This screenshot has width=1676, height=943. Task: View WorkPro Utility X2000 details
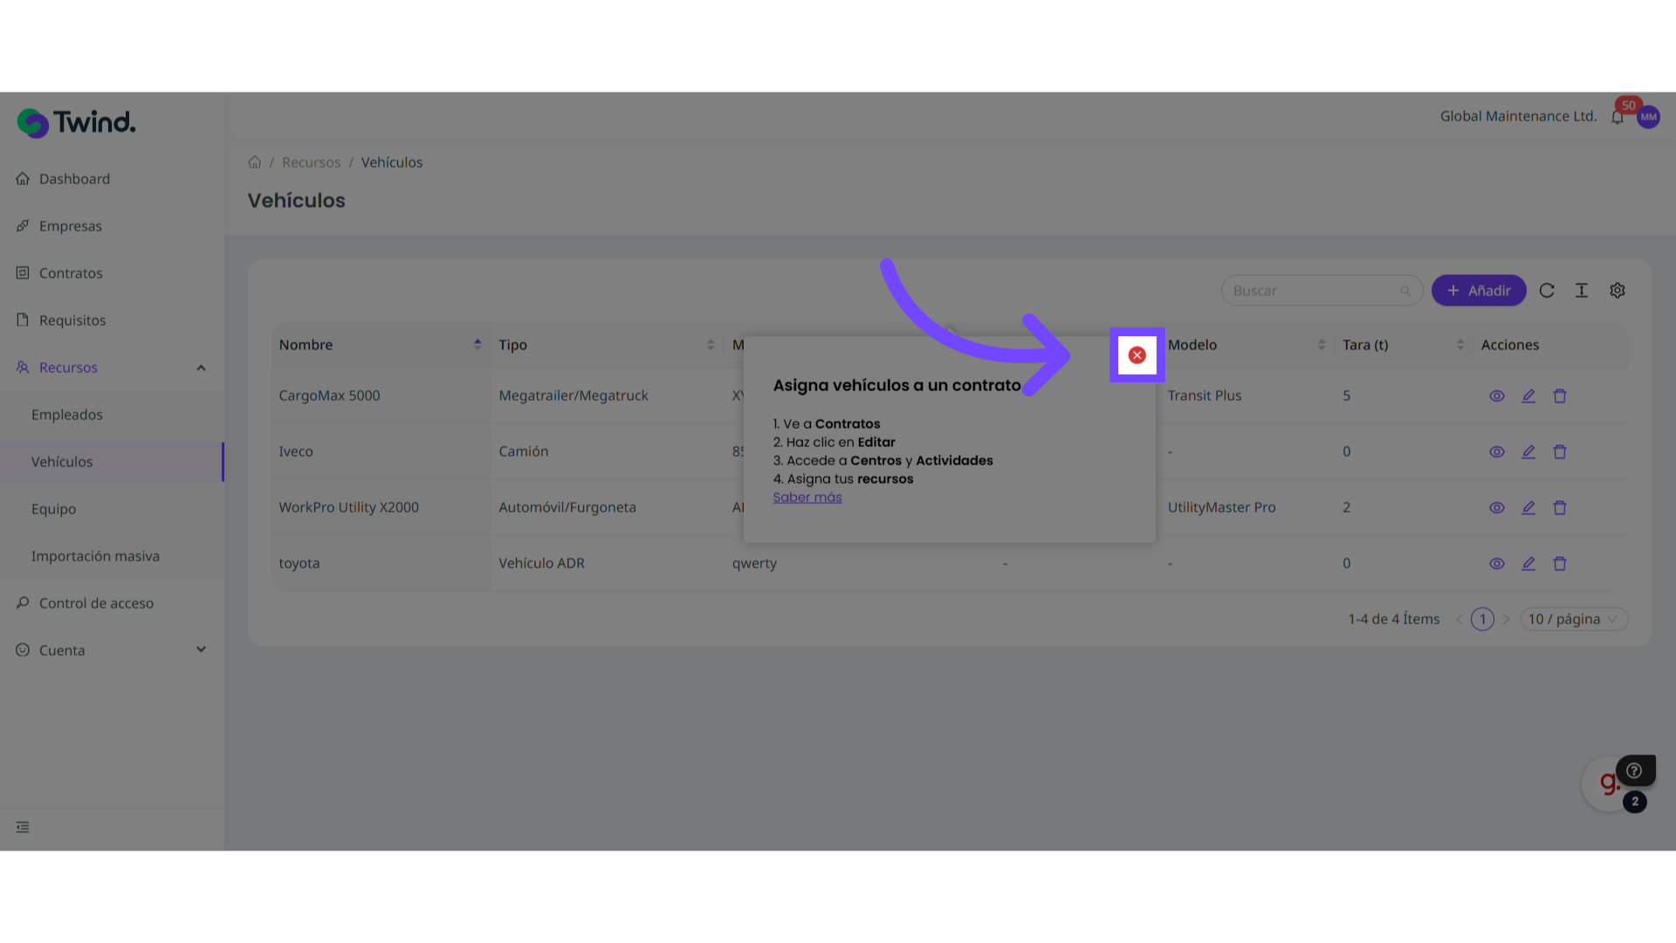point(1496,508)
